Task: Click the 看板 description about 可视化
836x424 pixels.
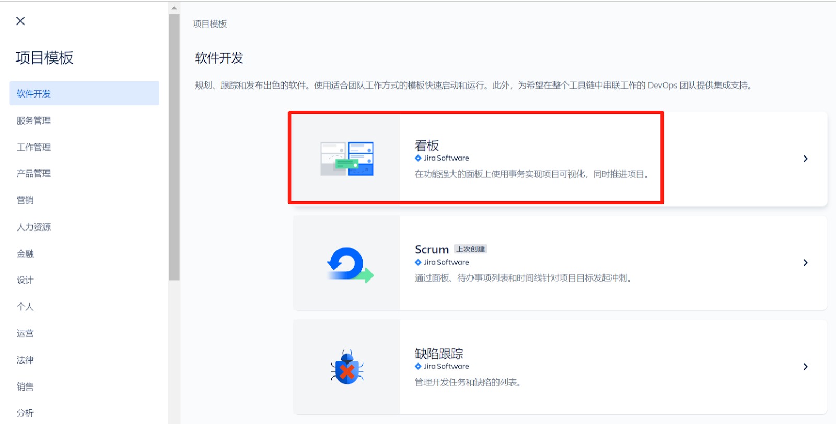Action: [532, 174]
